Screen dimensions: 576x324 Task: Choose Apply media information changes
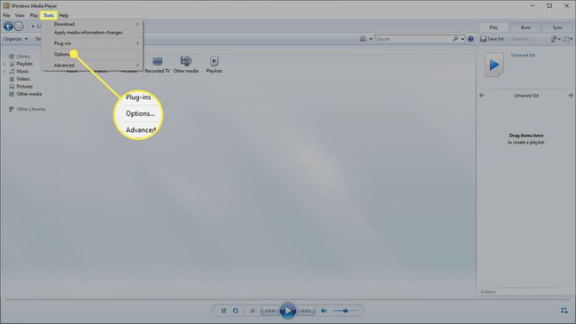(92, 33)
